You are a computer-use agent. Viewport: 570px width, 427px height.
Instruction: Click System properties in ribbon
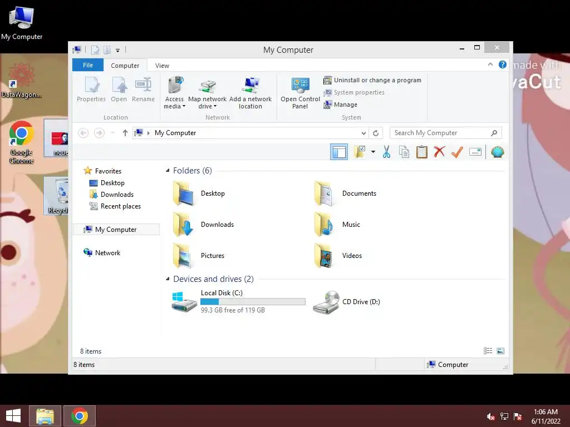[x=353, y=92]
